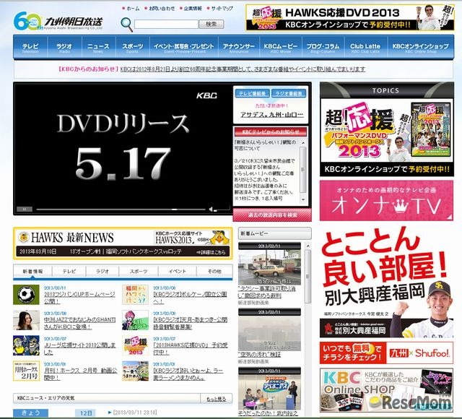Select the その他 news tab
This screenshot has height=419, width=462.
pyautogui.click(x=214, y=272)
